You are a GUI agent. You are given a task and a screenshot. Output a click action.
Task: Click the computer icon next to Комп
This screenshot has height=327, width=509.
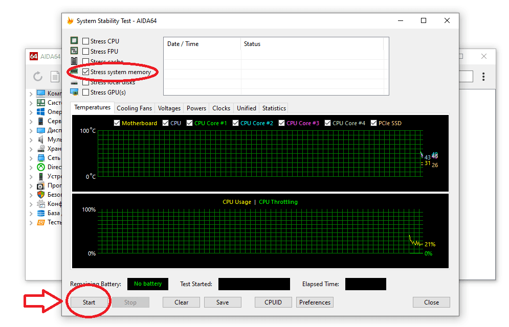coord(41,94)
